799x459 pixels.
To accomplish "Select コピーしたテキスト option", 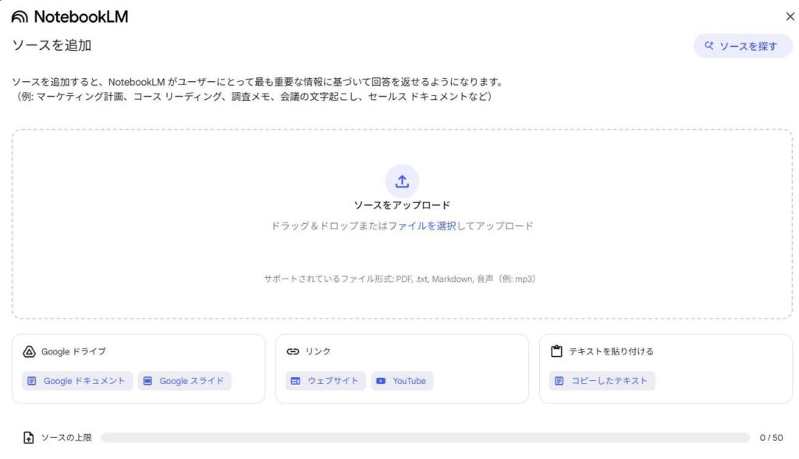I will coord(602,381).
